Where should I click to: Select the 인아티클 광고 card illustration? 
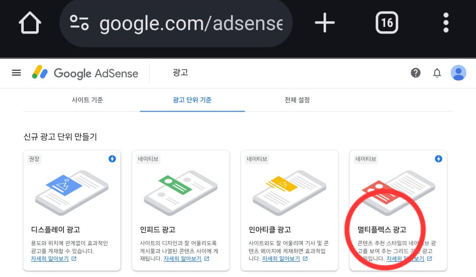tap(289, 192)
